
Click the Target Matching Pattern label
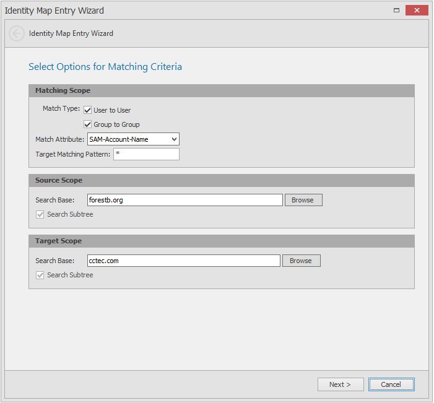(x=73, y=154)
